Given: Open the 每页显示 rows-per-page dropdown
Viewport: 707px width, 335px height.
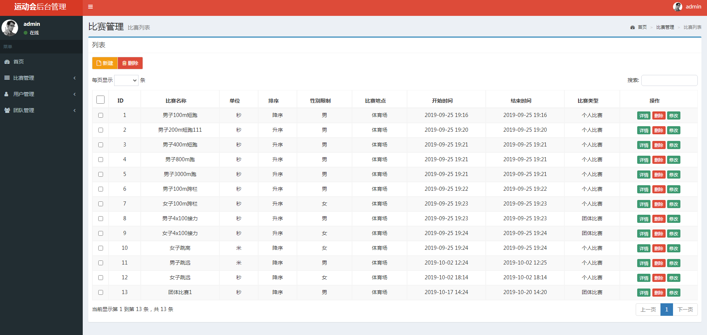Looking at the screenshot, I should coord(126,80).
